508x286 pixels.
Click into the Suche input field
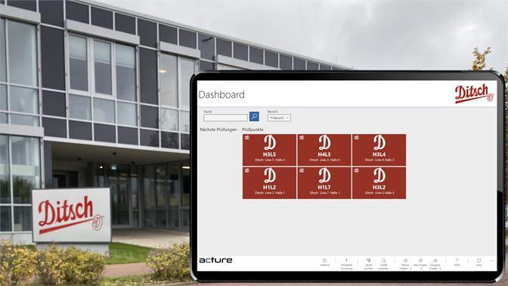tap(225, 118)
